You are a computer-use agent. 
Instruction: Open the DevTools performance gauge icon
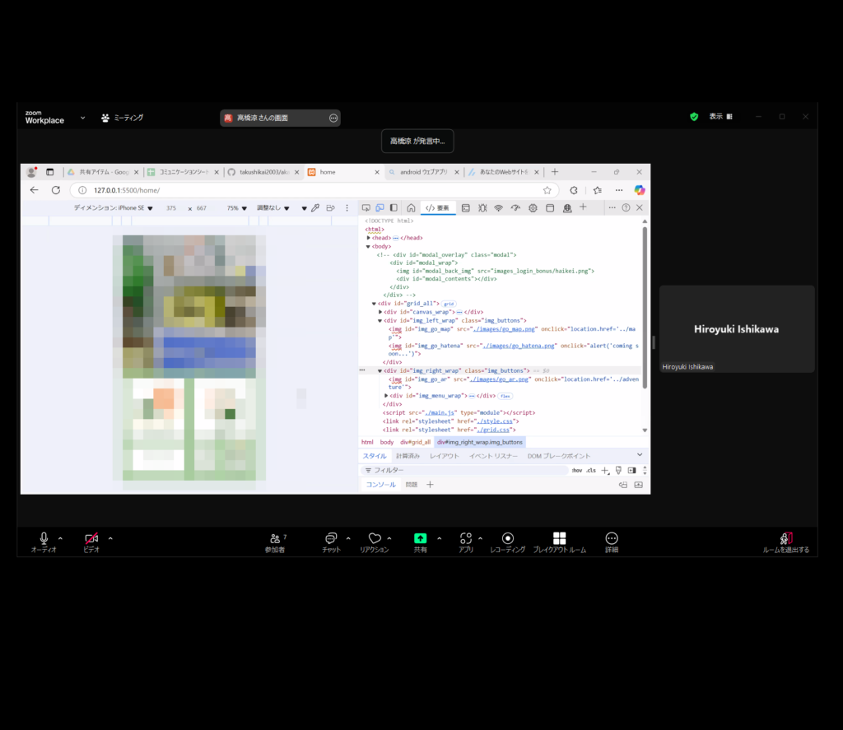[x=515, y=207]
